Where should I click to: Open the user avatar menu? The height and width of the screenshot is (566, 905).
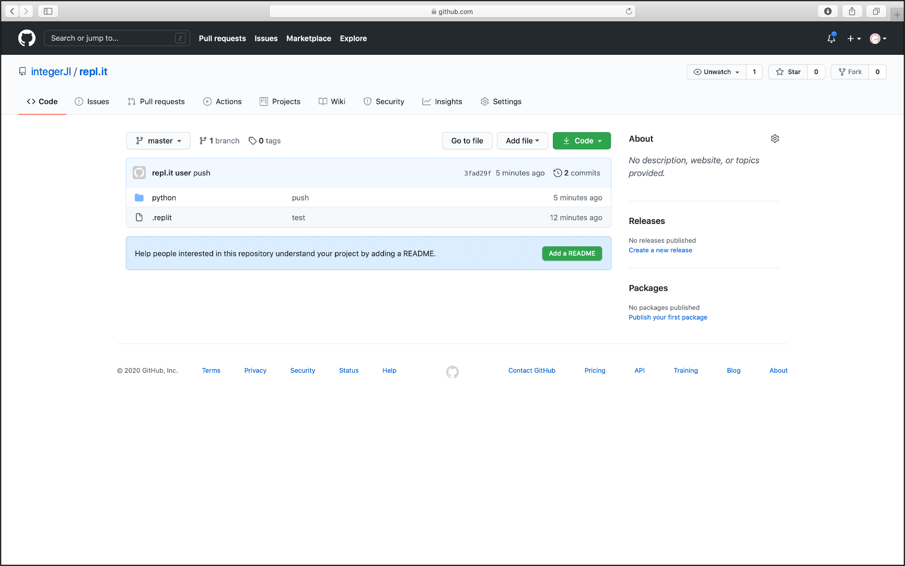[x=878, y=38]
